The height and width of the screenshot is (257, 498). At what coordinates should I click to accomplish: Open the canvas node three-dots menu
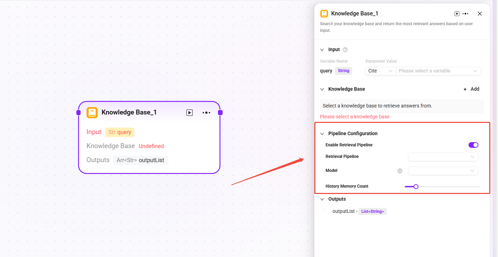click(206, 113)
